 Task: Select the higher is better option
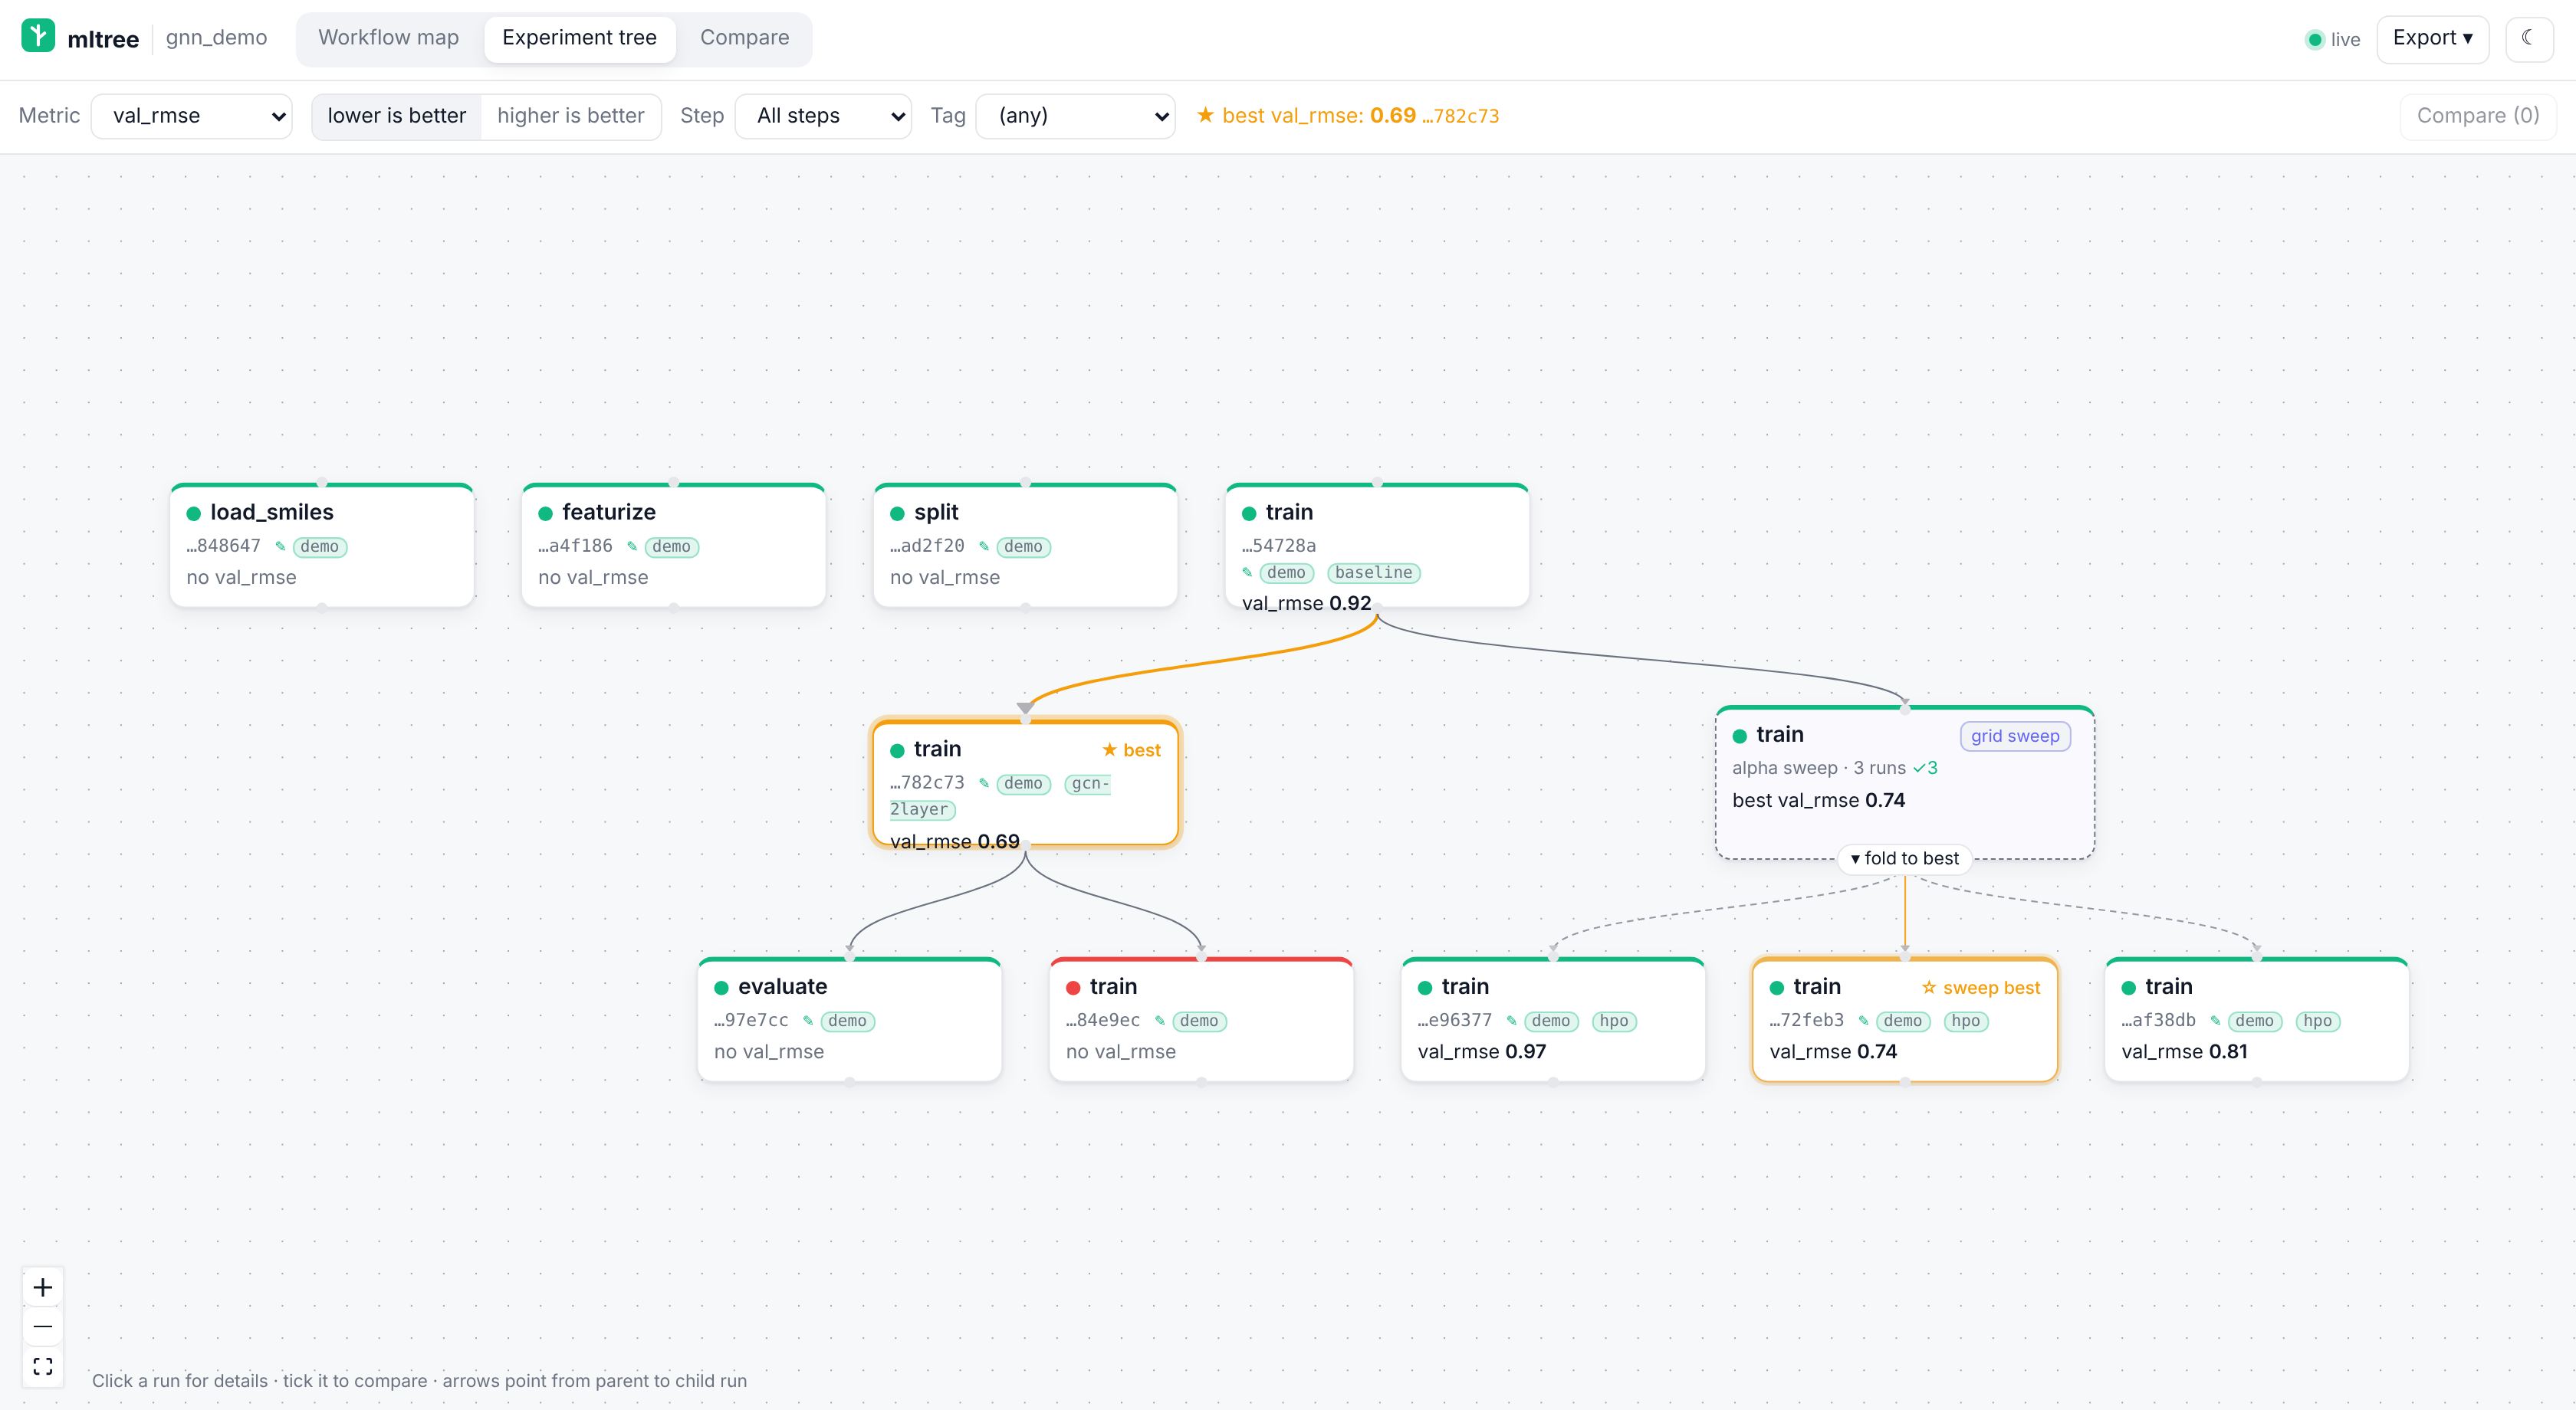570,116
